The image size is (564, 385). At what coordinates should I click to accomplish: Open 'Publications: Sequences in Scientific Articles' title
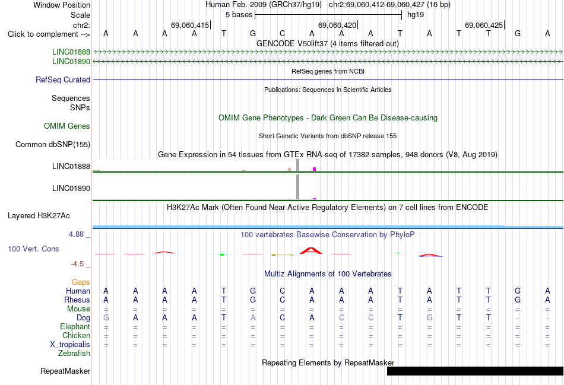(x=328, y=90)
